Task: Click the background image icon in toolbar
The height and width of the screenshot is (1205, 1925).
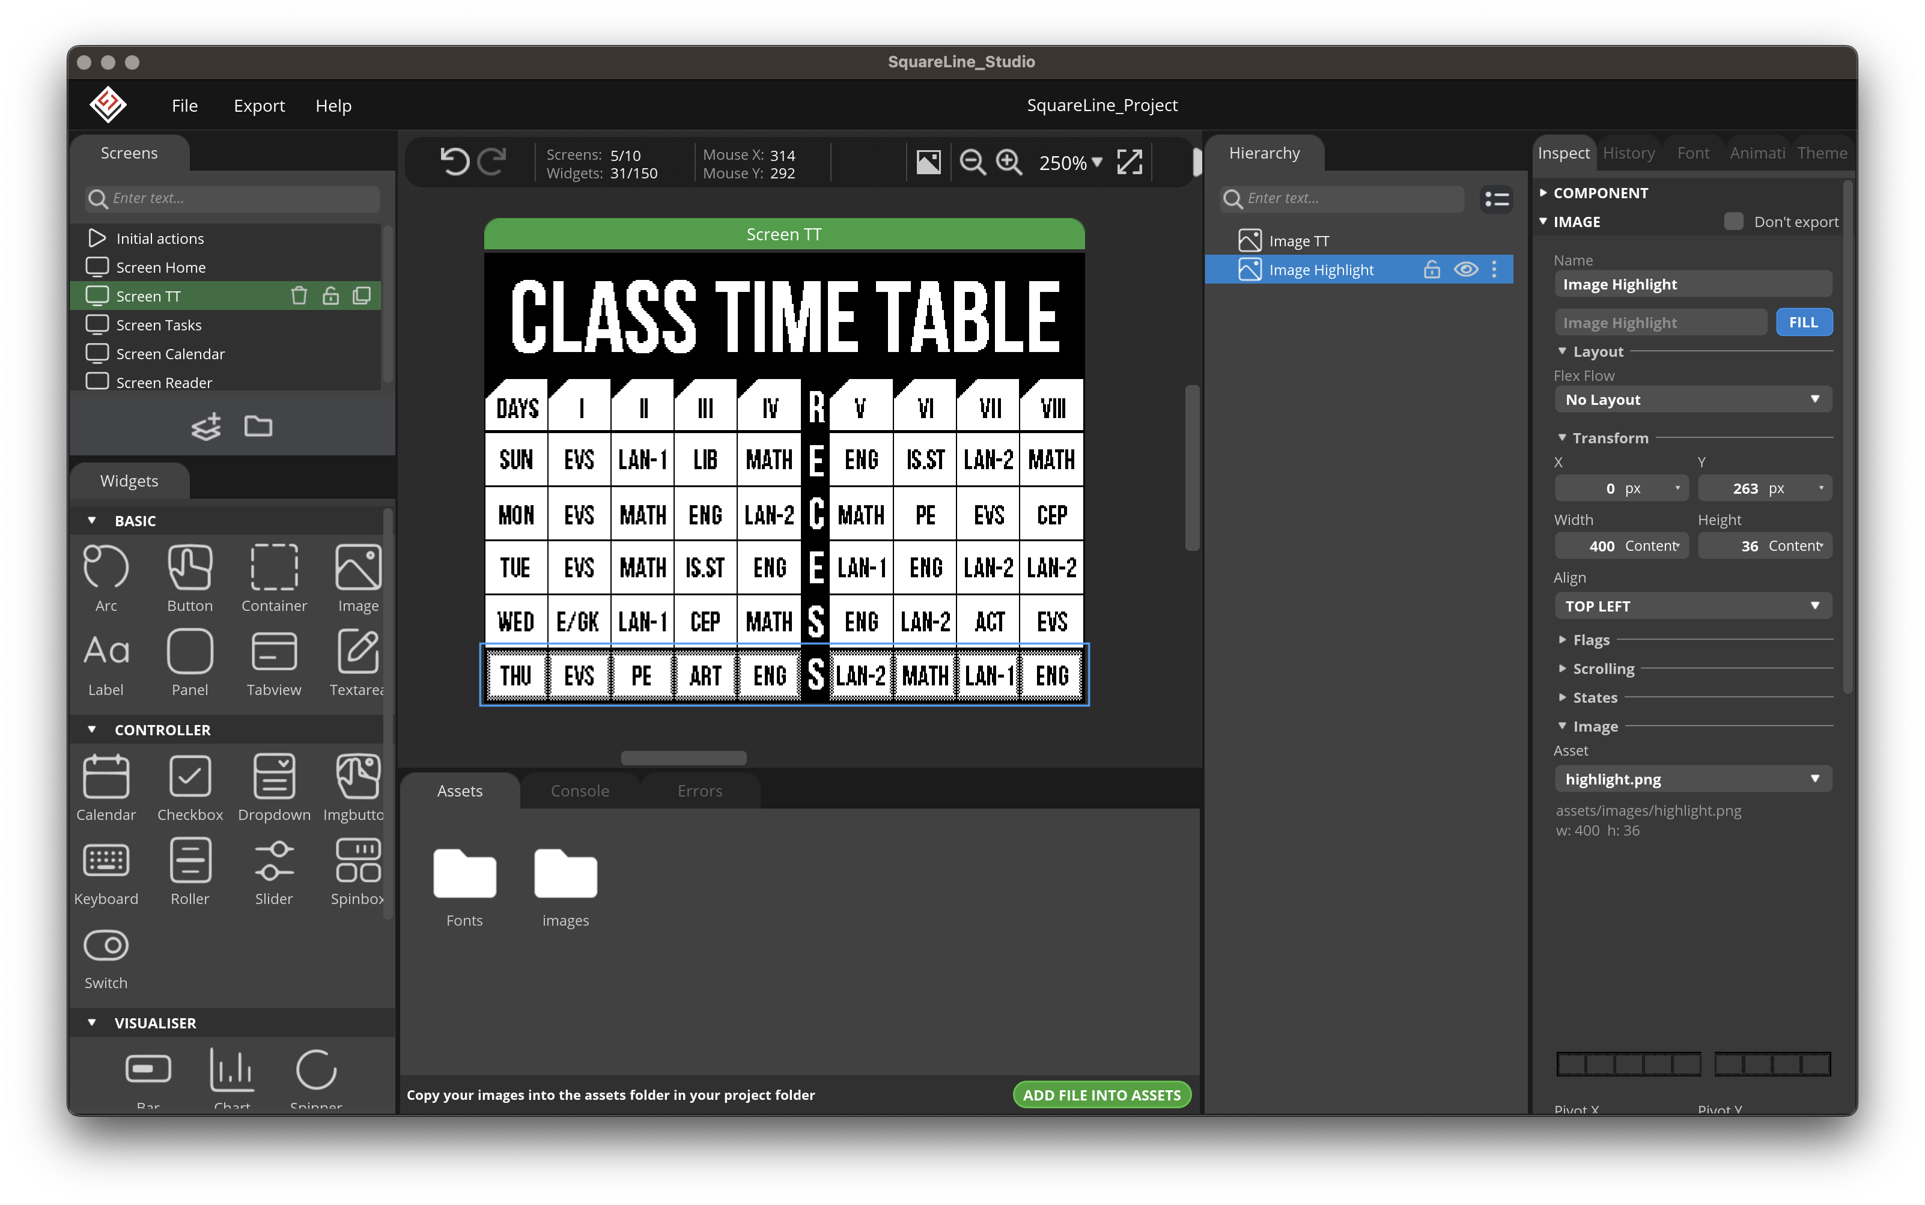Action: click(928, 163)
